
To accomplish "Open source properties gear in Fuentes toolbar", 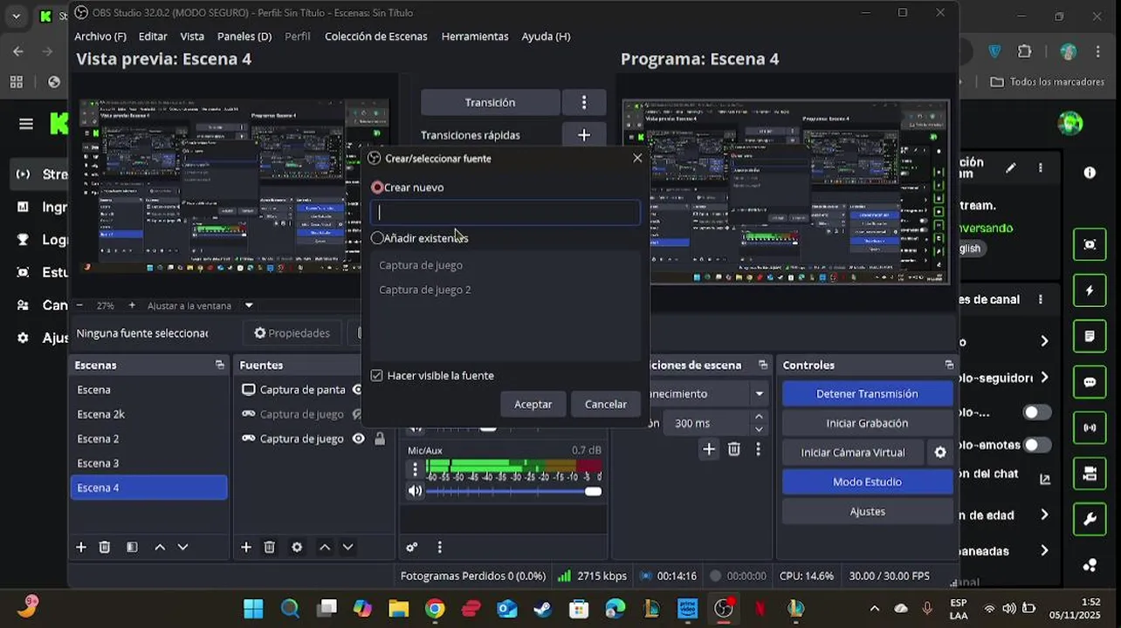I will (x=297, y=547).
